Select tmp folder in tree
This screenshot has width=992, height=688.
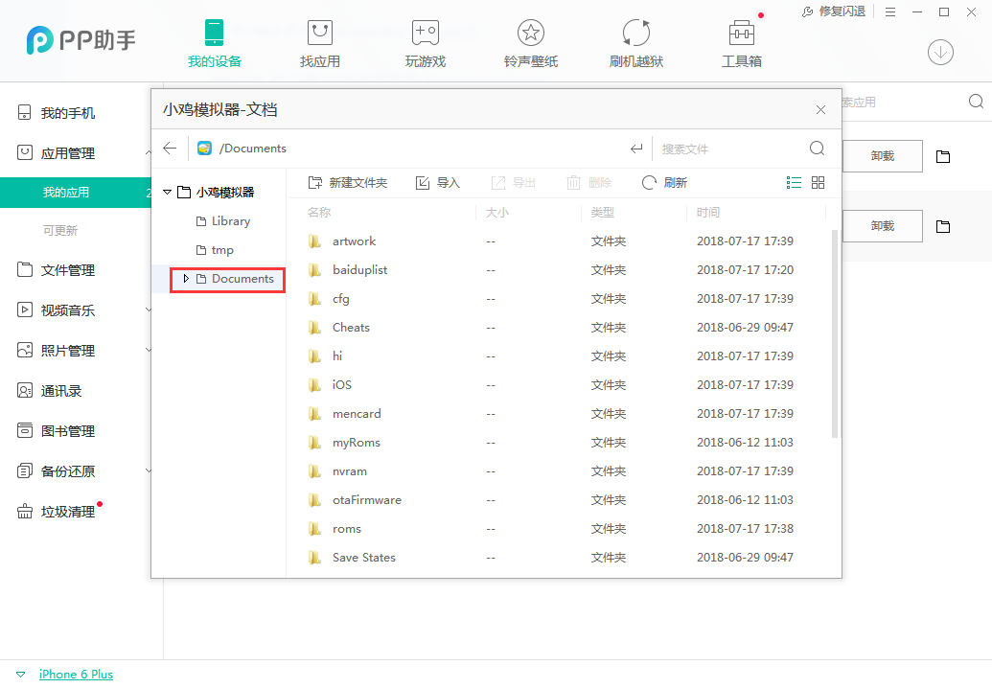pyautogui.click(x=215, y=250)
